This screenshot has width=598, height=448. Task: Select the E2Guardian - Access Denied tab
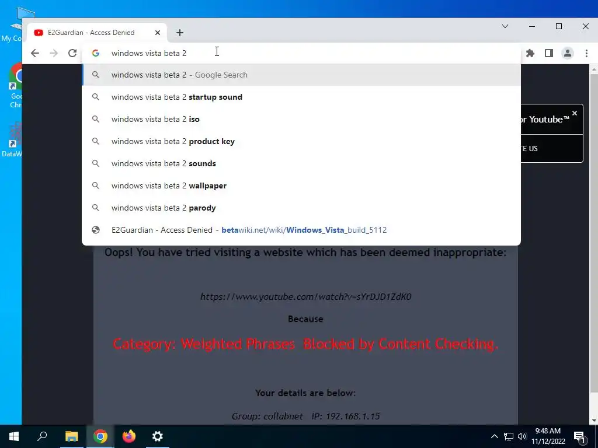[x=98, y=33]
